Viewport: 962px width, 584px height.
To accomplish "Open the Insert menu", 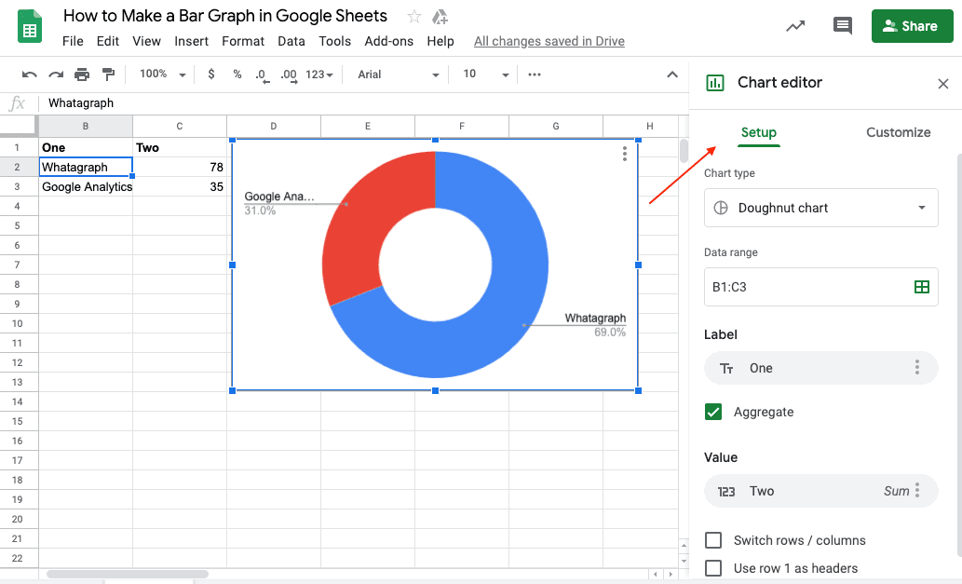I will [x=191, y=41].
